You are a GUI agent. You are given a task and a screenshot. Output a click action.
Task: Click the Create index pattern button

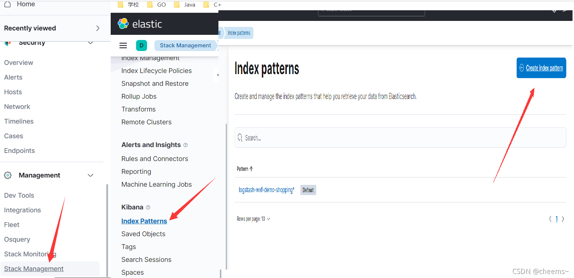[x=541, y=68]
